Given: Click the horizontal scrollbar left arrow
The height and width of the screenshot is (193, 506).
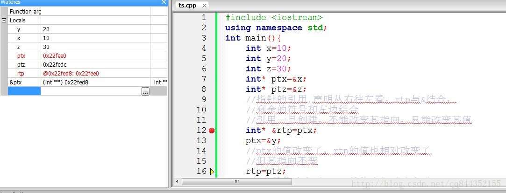Looking at the screenshot, I should (x=177, y=182).
